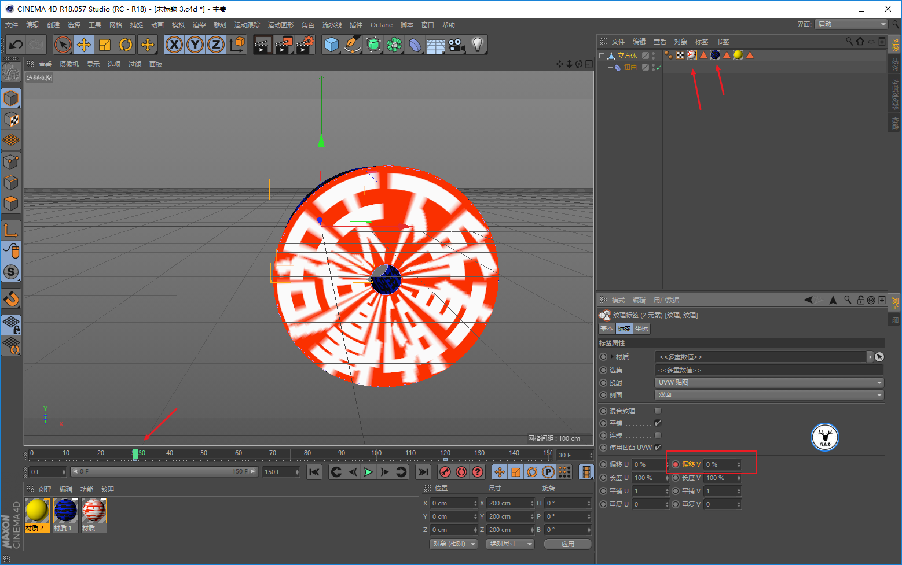Select the 扭曲 deformer in tree

[x=630, y=67]
